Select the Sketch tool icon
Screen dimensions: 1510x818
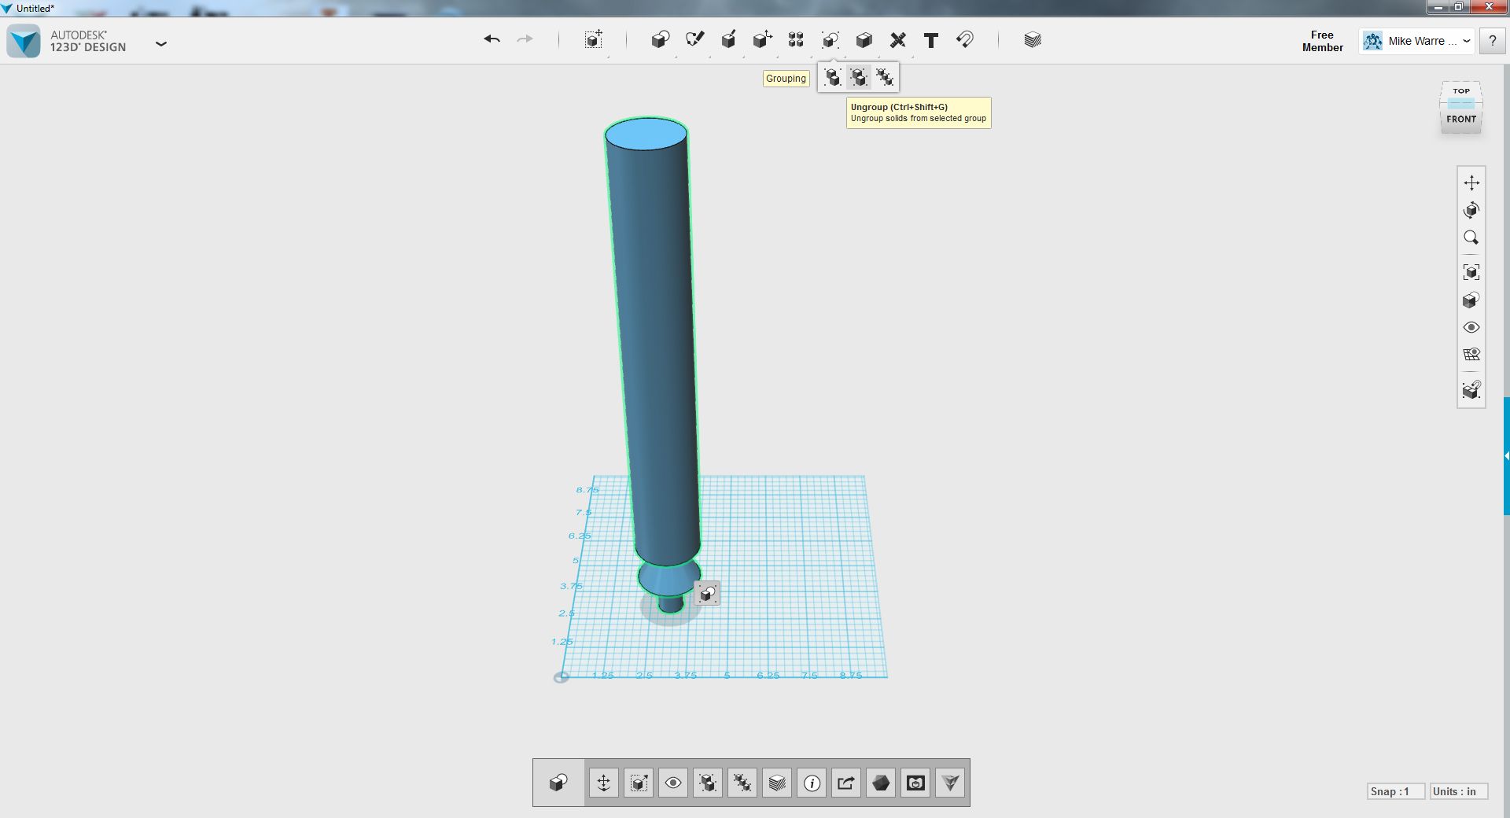tap(694, 39)
